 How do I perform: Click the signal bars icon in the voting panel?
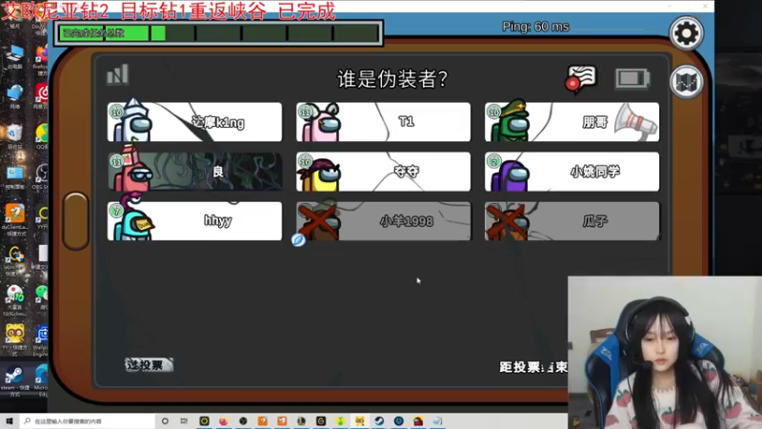117,74
